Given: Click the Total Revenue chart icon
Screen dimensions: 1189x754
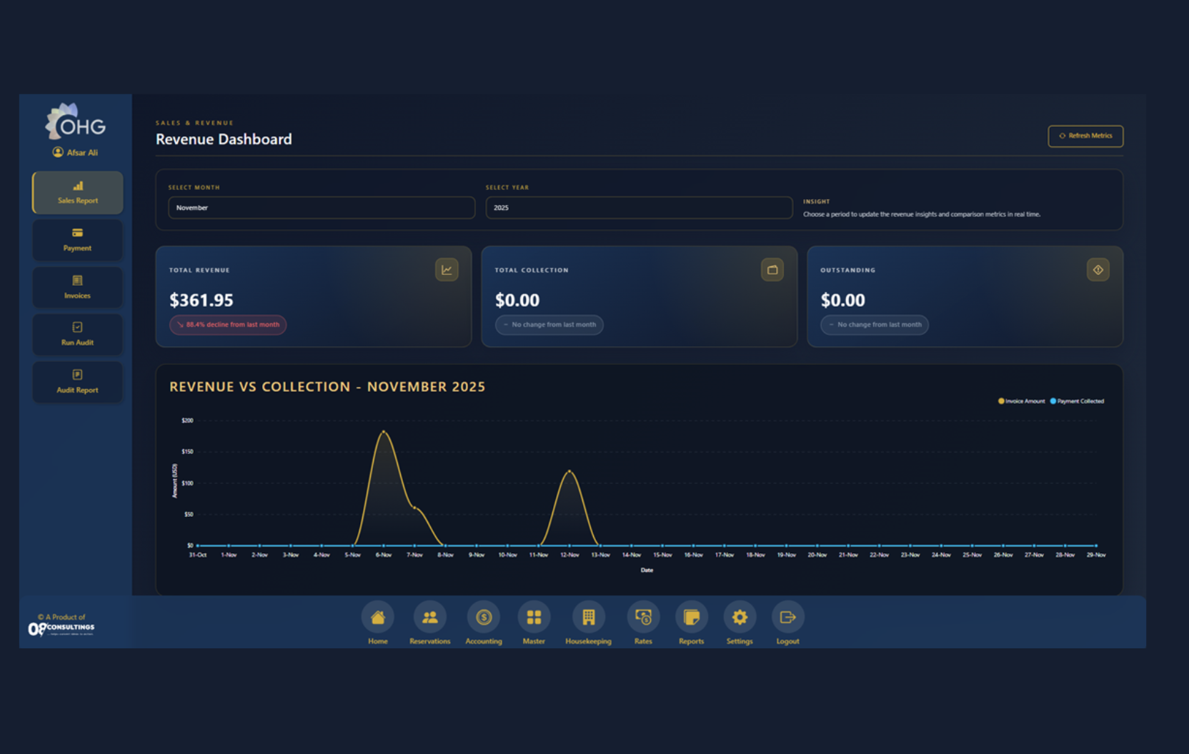Looking at the screenshot, I should [x=447, y=270].
